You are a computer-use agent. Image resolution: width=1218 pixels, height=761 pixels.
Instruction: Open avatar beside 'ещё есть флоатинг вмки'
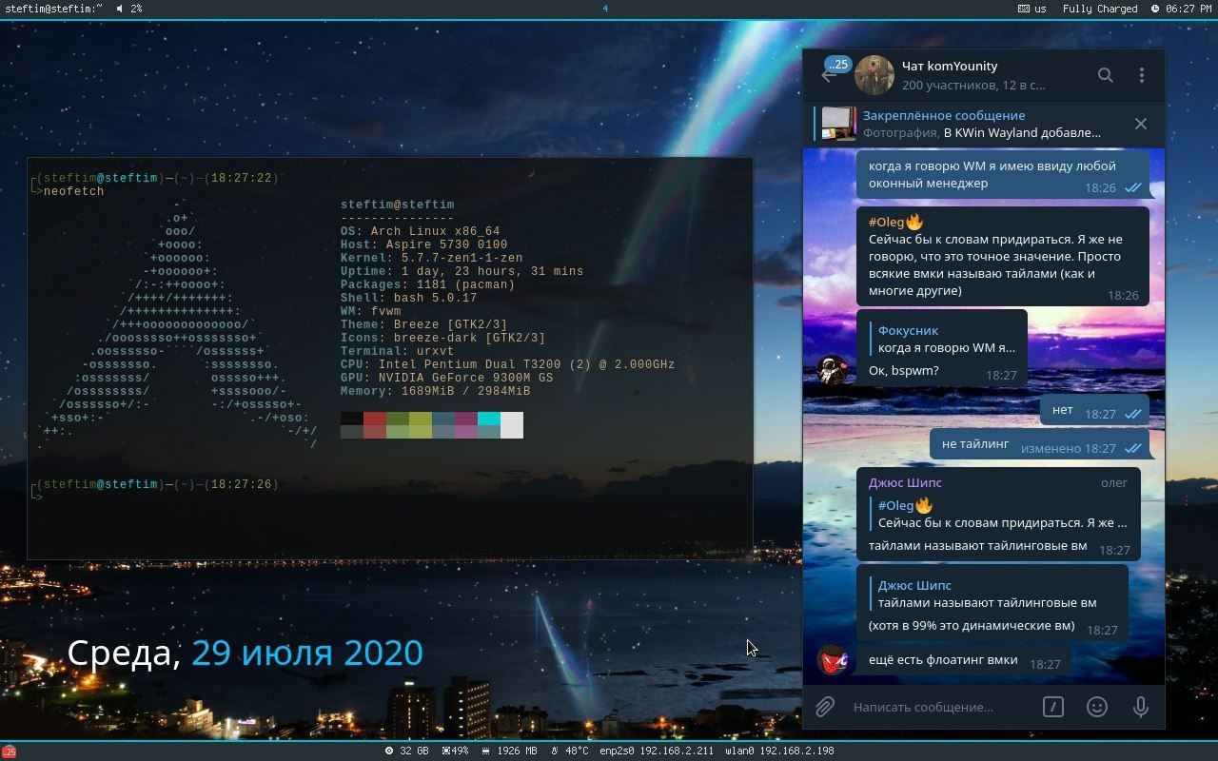(x=834, y=659)
